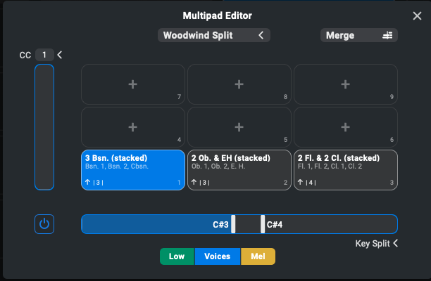The image size is (431, 281).
Task: Expand the CC number chevron
Action: pos(60,55)
